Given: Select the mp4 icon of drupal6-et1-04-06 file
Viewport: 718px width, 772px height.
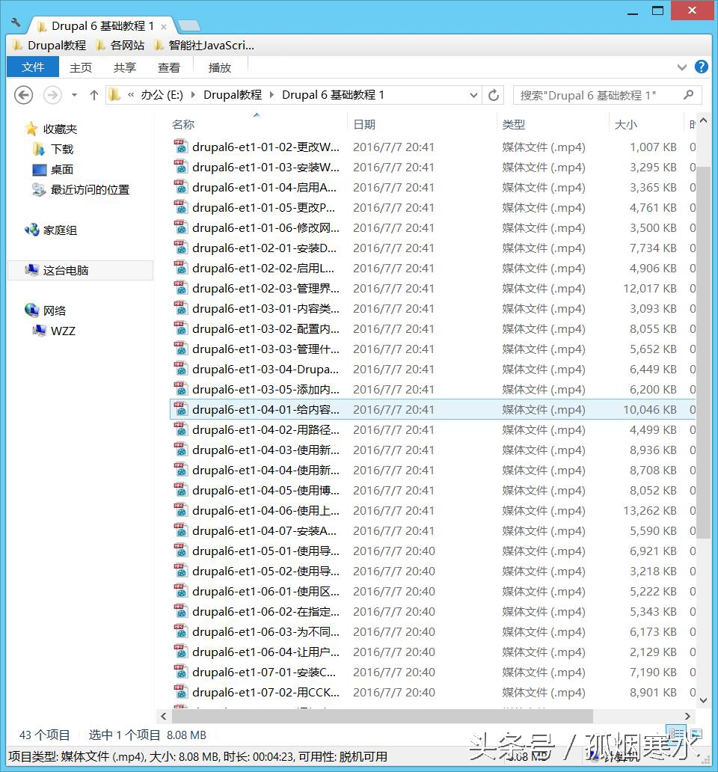Looking at the screenshot, I should (180, 510).
